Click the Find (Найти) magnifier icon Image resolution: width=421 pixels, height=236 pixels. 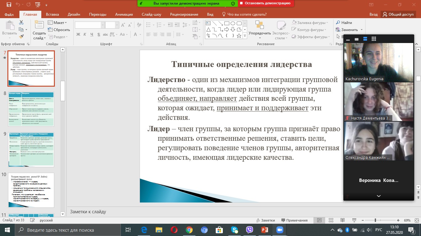[x=338, y=22]
